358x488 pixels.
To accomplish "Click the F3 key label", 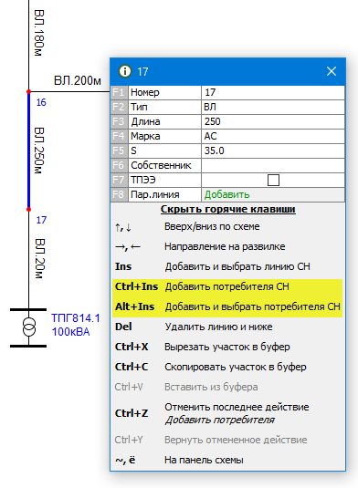I will [119, 121].
